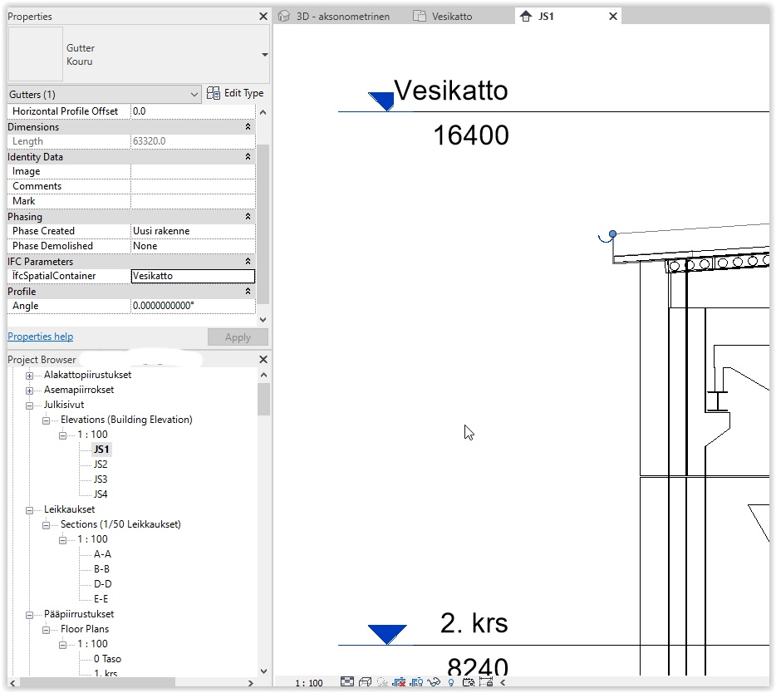Click the JS1 tab's elevation house icon
776x693 pixels.
(526, 17)
